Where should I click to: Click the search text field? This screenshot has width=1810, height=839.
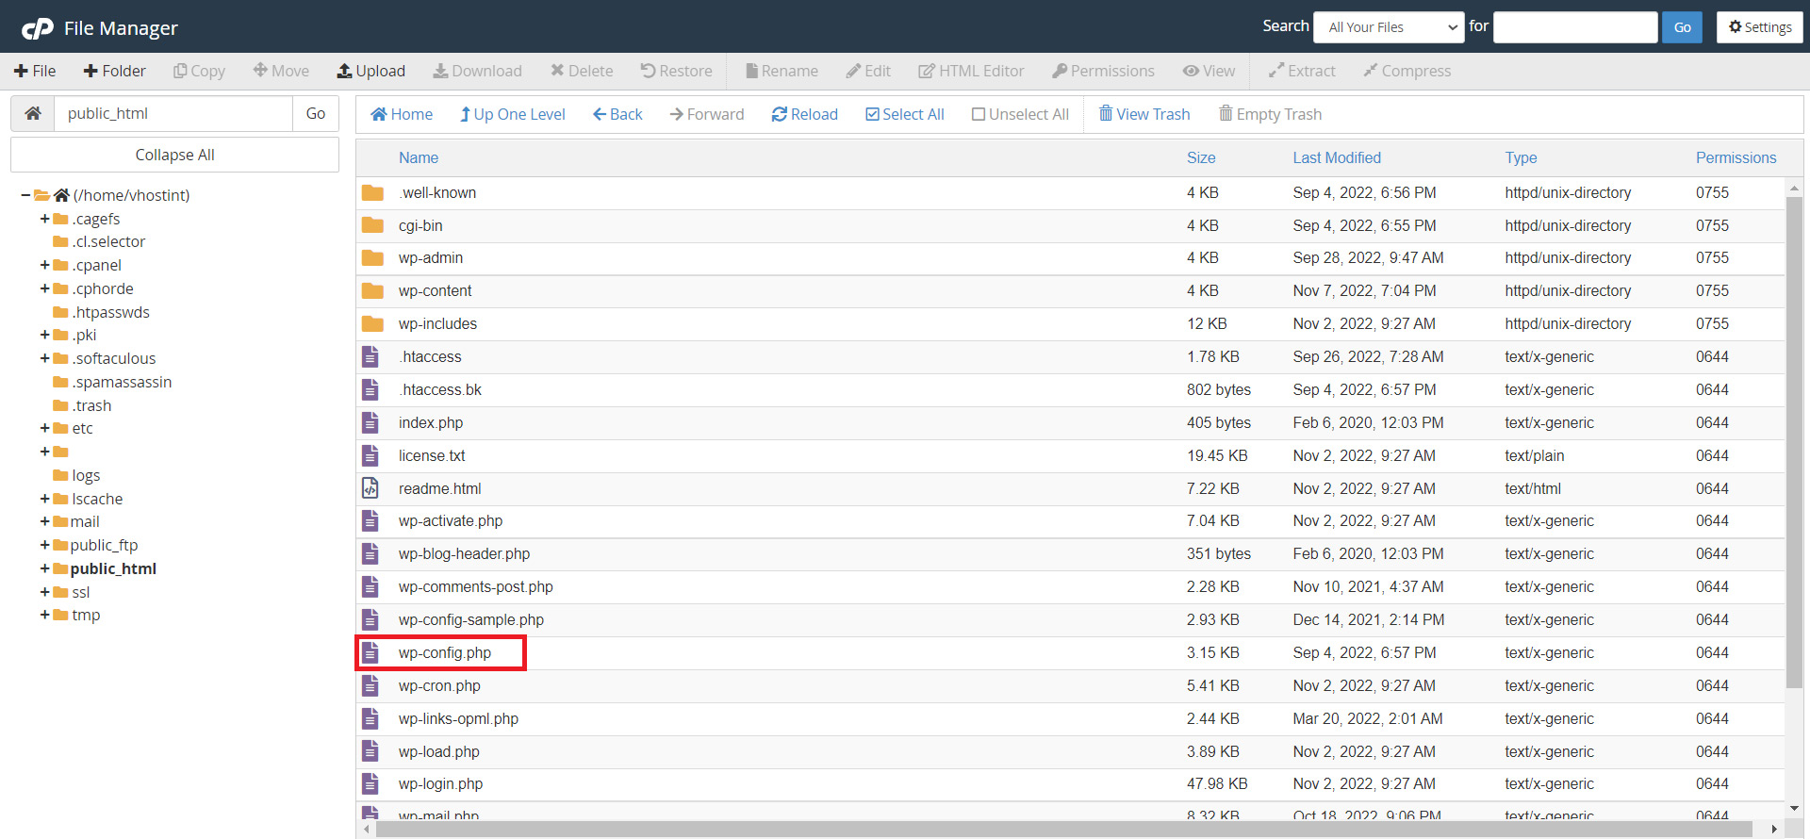[x=1575, y=27]
